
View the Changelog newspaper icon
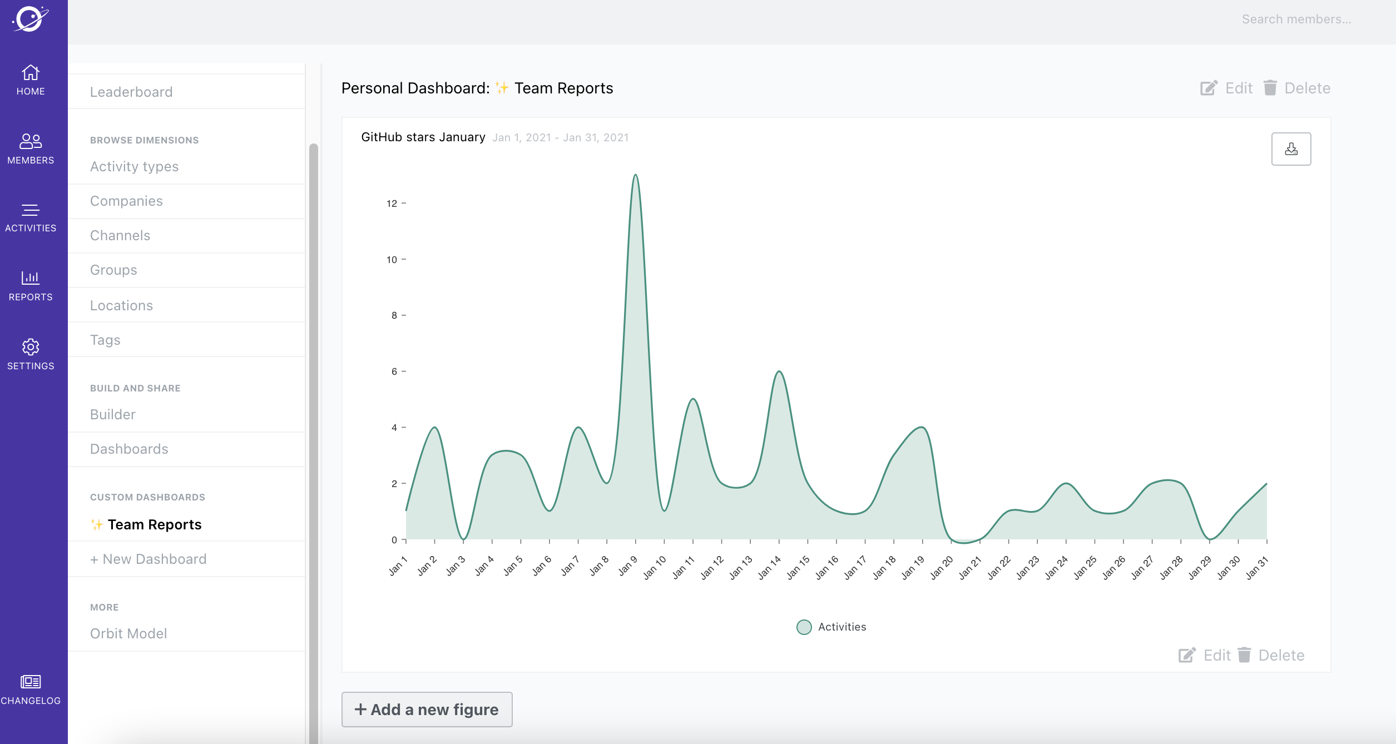pyautogui.click(x=31, y=682)
